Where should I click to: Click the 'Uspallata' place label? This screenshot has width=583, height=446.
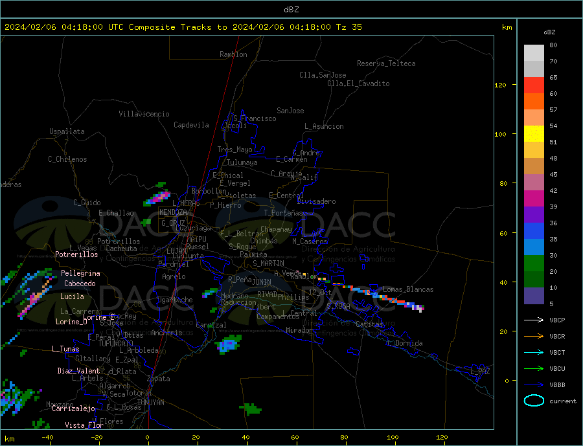pyautogui.click(x=67, y=131)
